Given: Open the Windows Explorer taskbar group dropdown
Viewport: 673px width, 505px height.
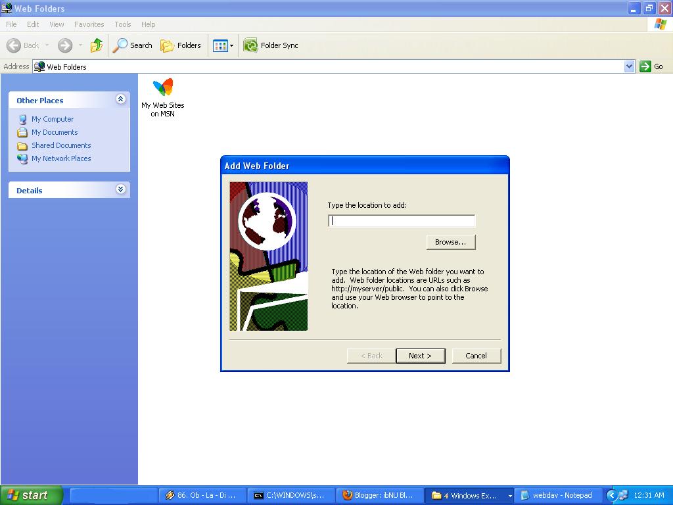Looking at the screenshot, I should (510, 496).
